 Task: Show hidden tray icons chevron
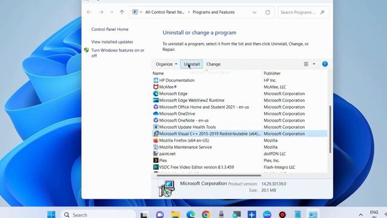tap(360, 215)
